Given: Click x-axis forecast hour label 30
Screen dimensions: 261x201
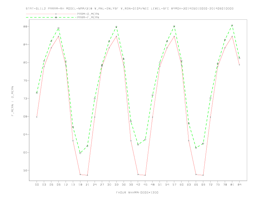Looking at the screenshot, I should [109, 185].
